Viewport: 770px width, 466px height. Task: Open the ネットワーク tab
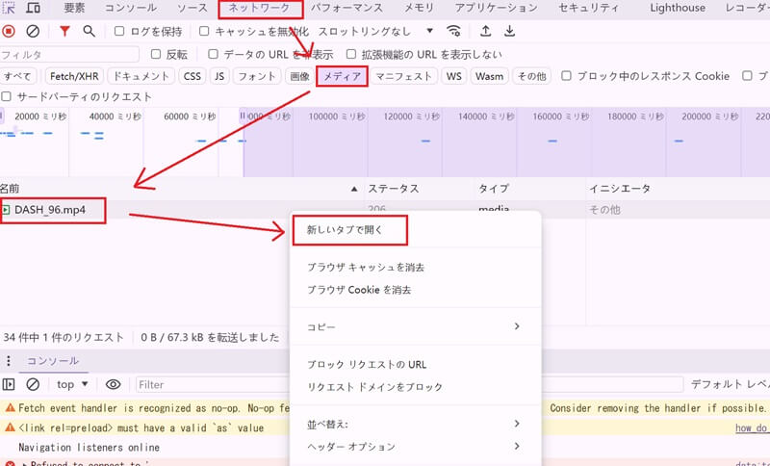259,8
